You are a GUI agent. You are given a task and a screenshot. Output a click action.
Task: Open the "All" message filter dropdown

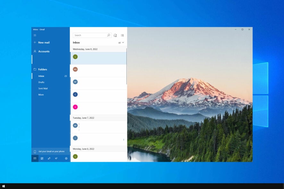click(121, 42)
